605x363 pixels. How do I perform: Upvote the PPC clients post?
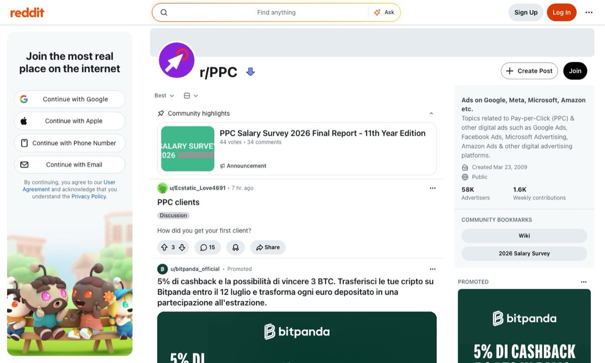coord(164,248)
